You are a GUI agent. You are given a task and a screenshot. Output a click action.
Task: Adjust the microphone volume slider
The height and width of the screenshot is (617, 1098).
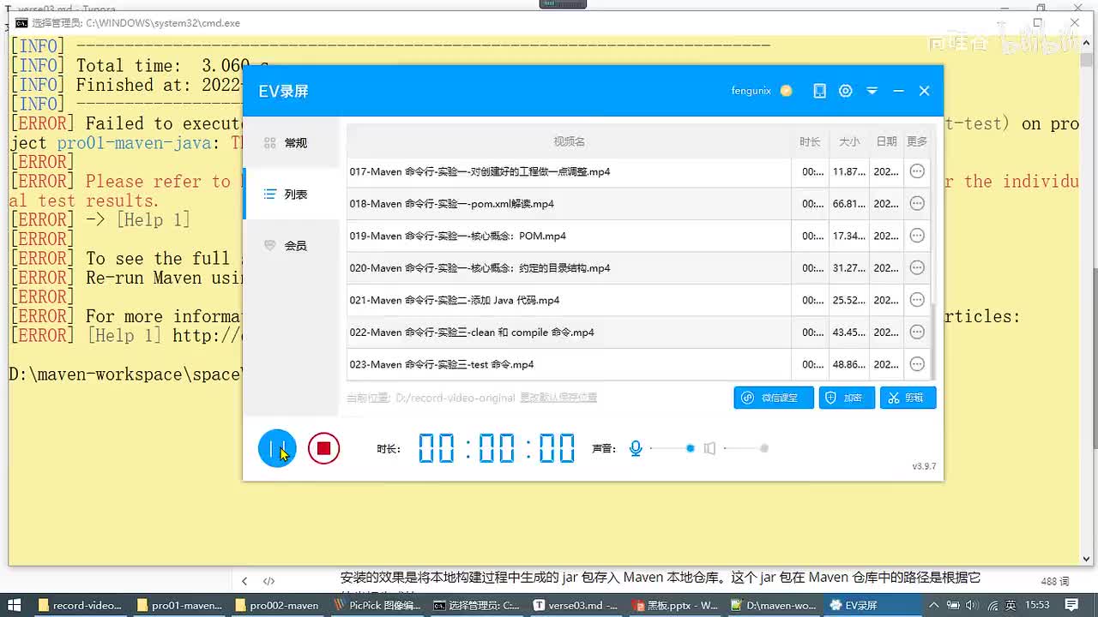pyautogui.click(x=672, y=448)
